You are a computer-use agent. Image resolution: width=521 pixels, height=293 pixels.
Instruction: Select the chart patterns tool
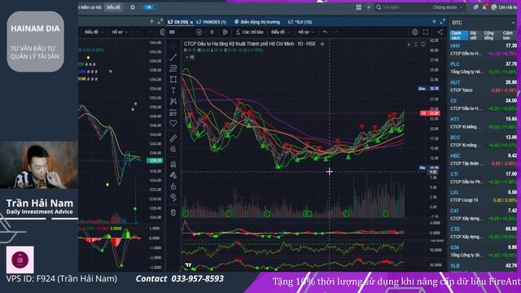point(173,101)
